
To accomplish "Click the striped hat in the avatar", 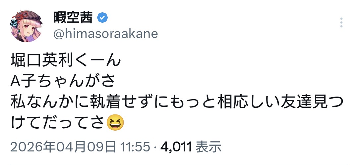I will click(30, 17).
